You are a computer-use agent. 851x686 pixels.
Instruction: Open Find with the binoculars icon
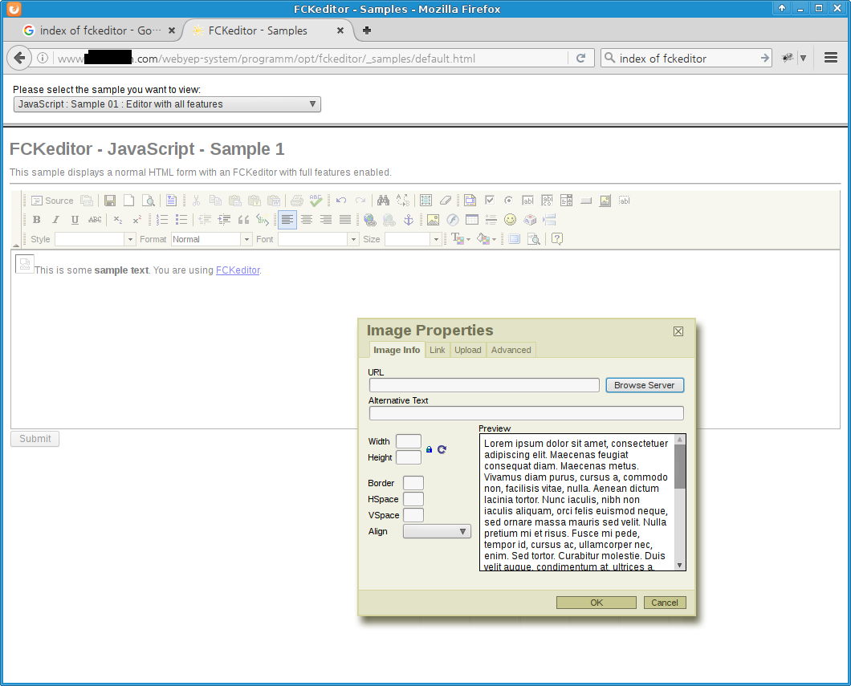click(383, 201)
